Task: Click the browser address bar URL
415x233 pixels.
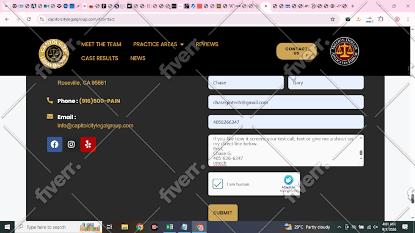Action: coord(81,19)
